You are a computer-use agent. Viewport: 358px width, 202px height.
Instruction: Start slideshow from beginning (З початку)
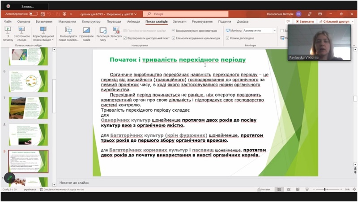[8, 34]
